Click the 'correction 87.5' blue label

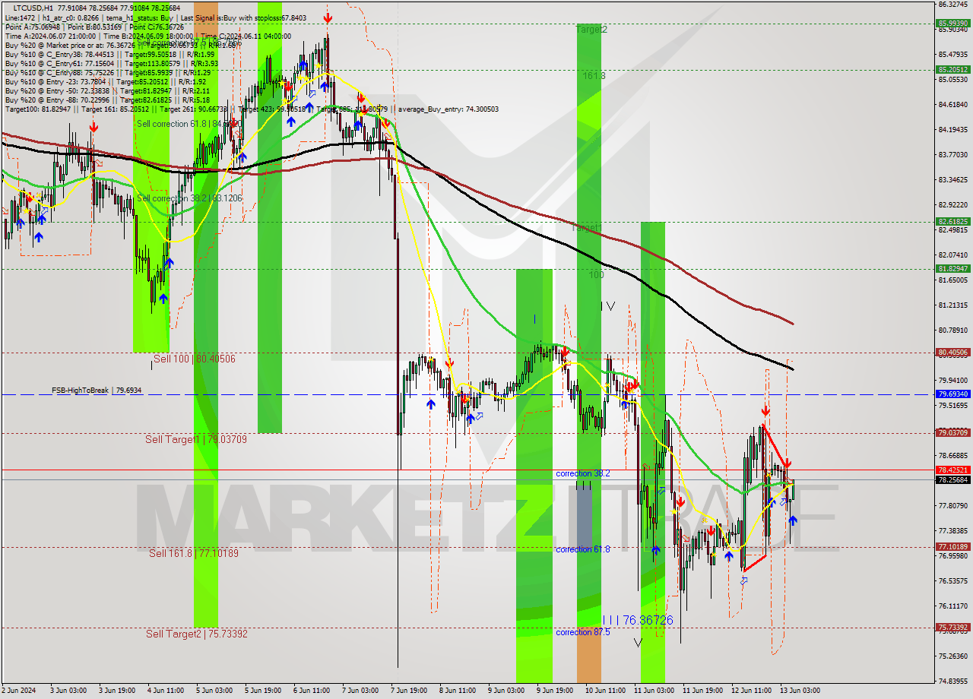pos(582,632)
